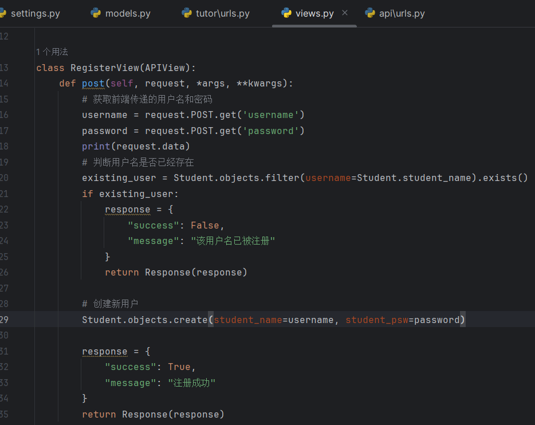
Task: Click the Python icon on models.py tab
Action: point(96,13)
